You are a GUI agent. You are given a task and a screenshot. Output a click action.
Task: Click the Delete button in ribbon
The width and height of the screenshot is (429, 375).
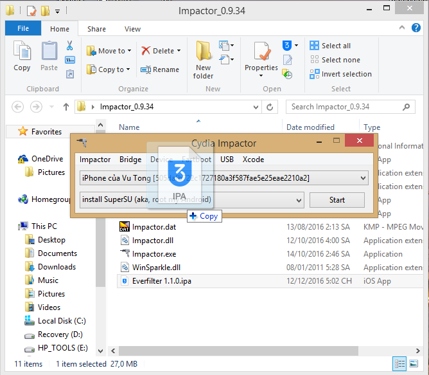(x=161, y=51)
